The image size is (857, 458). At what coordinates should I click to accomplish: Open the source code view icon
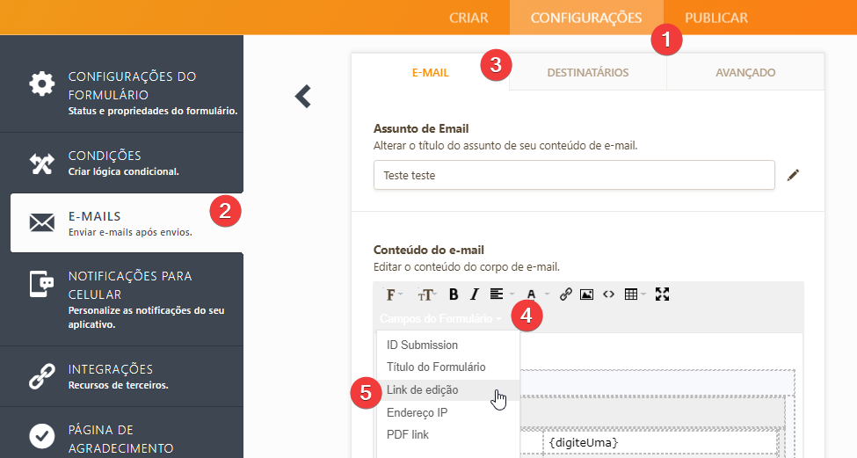pyautogui.click(x=608, y=294)
